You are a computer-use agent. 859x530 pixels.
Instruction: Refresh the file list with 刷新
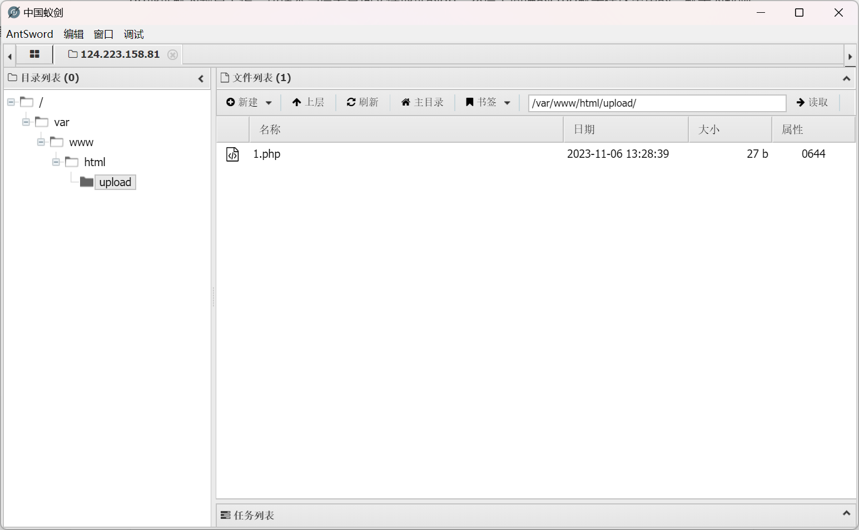[x=363, y=102]
